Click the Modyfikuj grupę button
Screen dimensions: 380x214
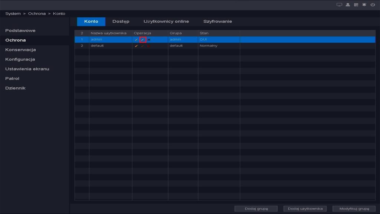pos(354,208)
